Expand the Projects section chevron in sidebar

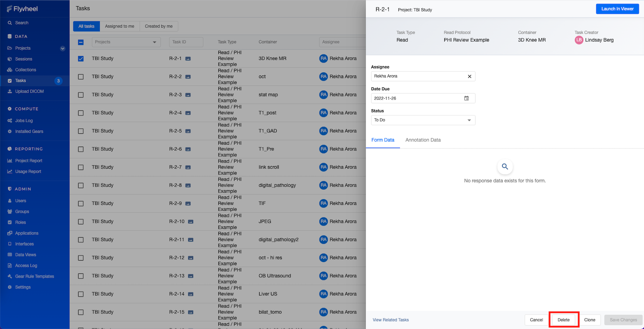tap(63, 49)
